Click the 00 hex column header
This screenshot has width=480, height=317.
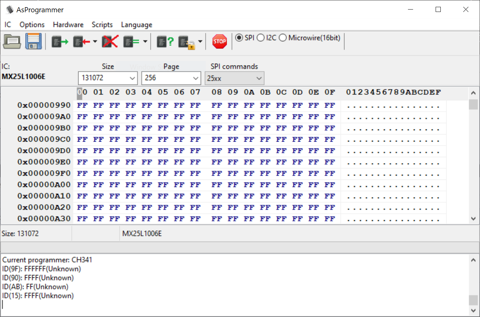(x=82, y=92)
